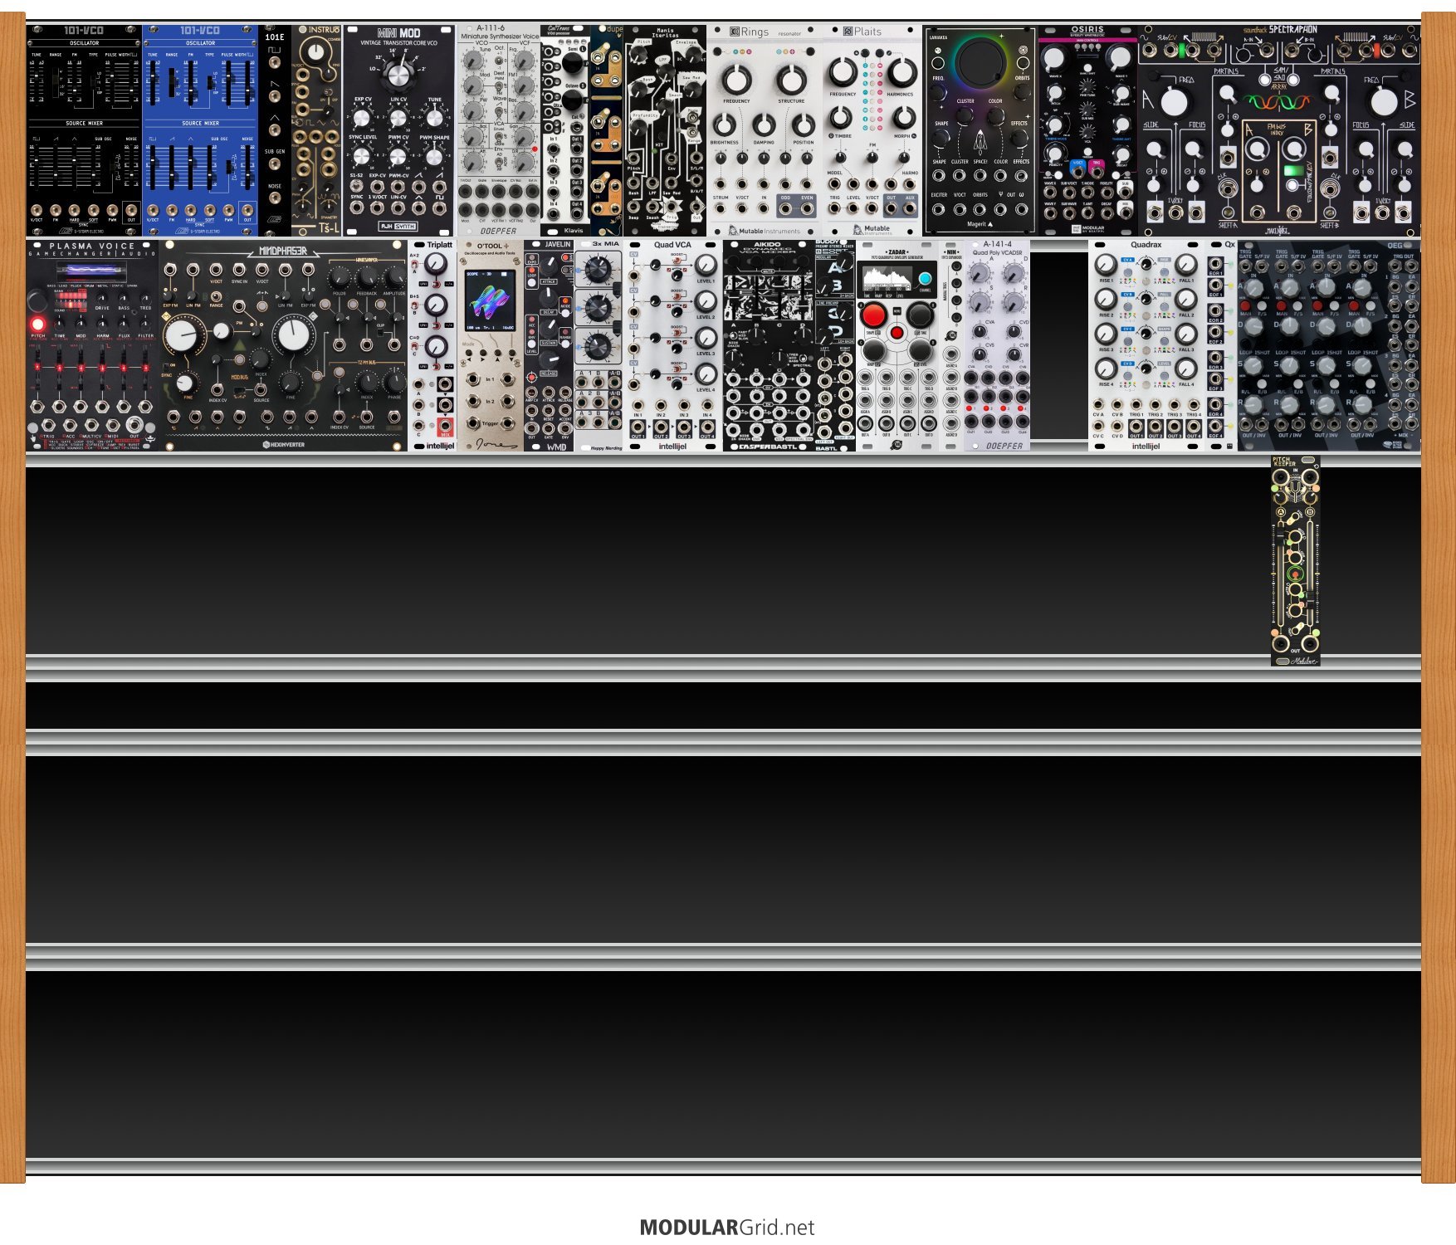Click the large A oscillator knob on Spectraphon
Screen dimensions: 1456x1245
coord(1174,102)
